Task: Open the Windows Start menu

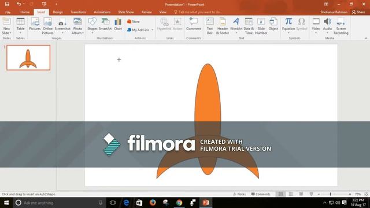Action: point(6,203)
